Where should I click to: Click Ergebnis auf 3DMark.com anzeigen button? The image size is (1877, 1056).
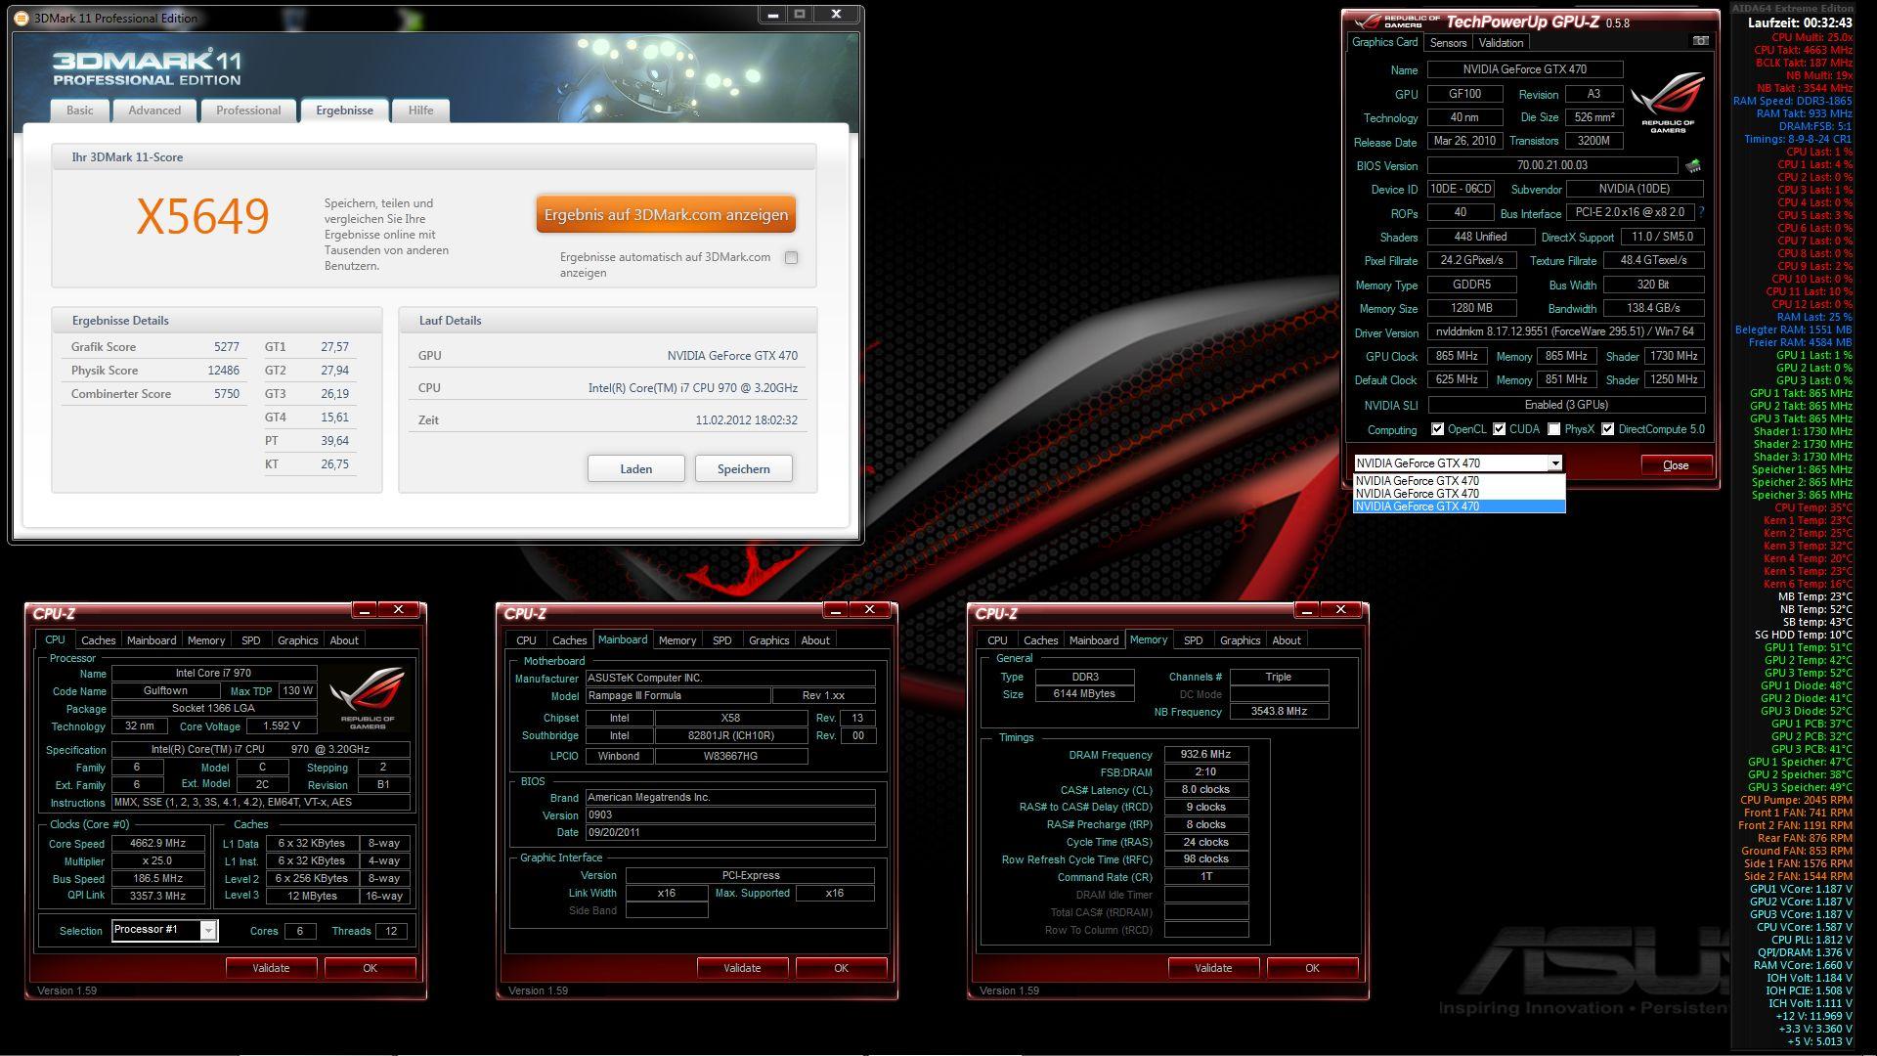tap(666, 215)
